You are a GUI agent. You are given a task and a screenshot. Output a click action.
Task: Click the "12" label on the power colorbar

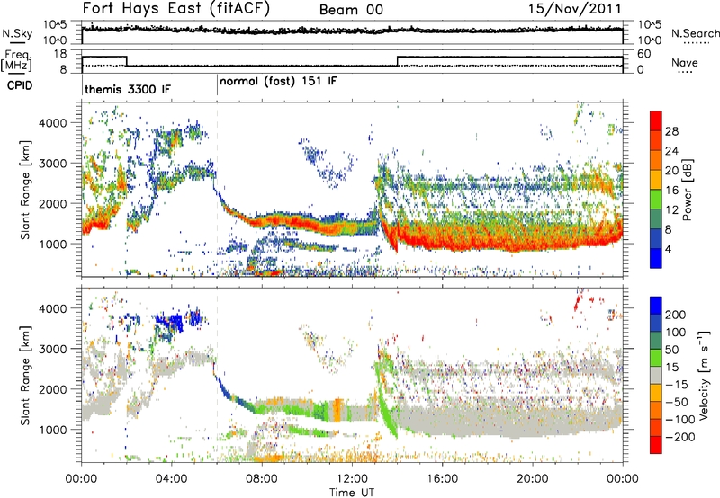click(x=671, y=210)
